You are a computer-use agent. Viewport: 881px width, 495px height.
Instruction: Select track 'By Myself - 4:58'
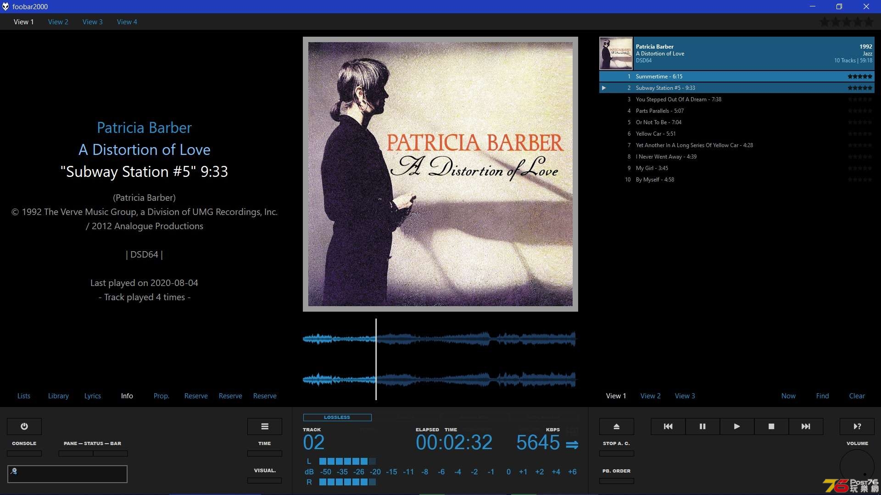737,180
